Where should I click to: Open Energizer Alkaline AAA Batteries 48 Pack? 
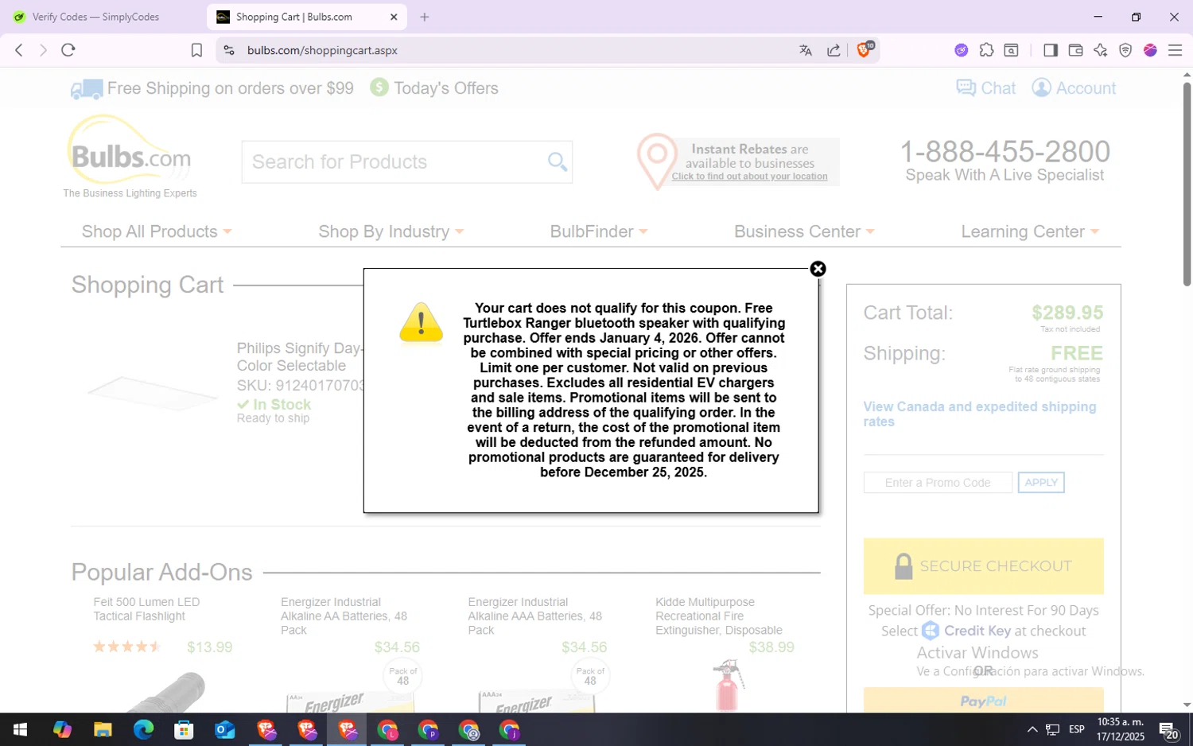(x=534, y=616)
